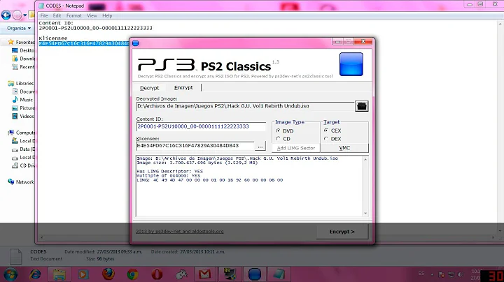Launch Google Chrome from taskbar

(132, 274)
